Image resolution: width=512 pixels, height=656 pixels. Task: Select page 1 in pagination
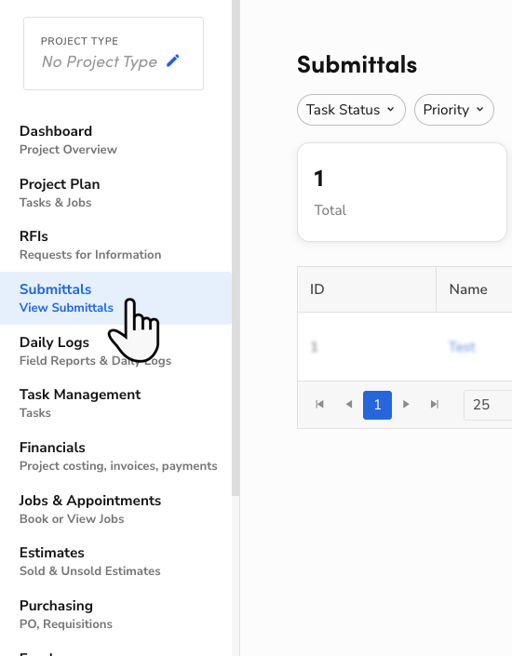coord(377,405)
